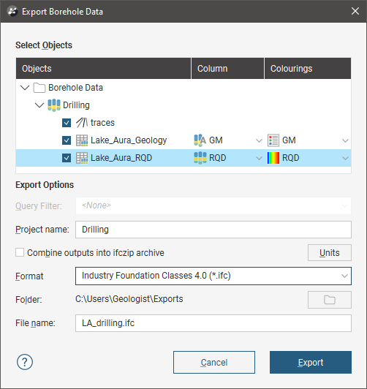Open the Units settings button
The height and width of the screenshot is (389, 367).
330,252
